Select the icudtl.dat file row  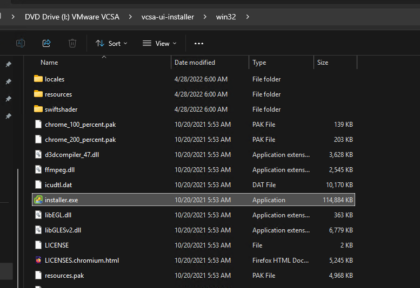tap(58, 185)
